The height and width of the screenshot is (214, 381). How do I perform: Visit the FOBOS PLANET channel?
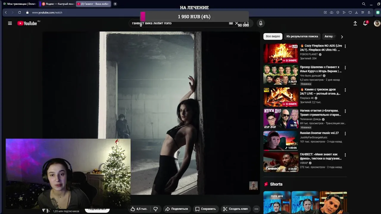(x=309, y=54)
